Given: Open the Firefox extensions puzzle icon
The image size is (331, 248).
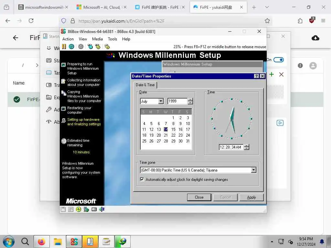Looking at the screenshot, I should click(x=300, y=21).
